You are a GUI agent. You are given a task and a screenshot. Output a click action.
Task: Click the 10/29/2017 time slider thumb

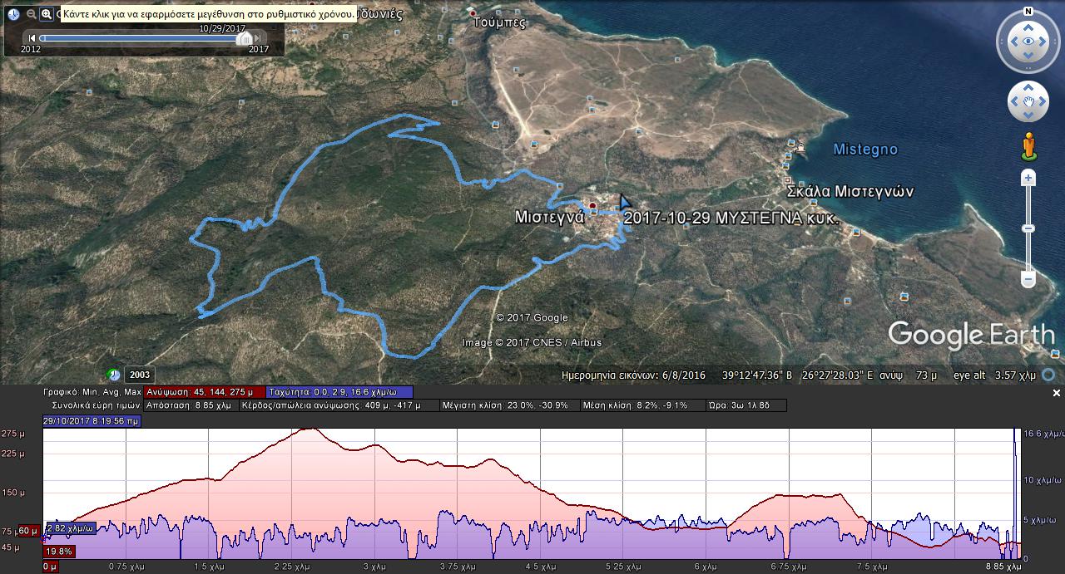(x=244, y=38)
